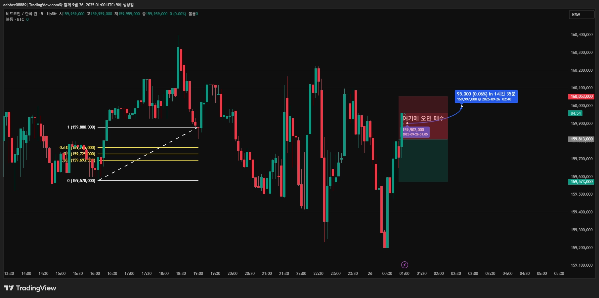The width and height of the screenshot is (599, 298).
Task: Select the '여기에 오면 매수' text annotation
Action: [423, 118]
